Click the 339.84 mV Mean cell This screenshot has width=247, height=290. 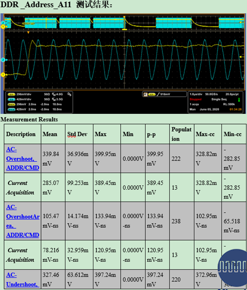coord(53,159)
